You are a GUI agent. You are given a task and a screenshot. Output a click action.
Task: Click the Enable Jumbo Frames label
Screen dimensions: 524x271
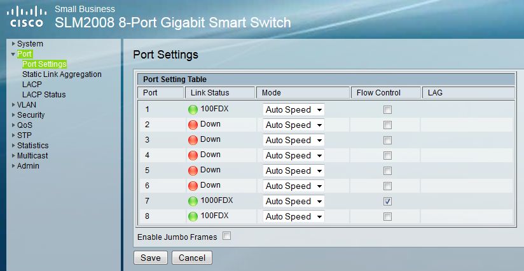click(x=177, y=237)
